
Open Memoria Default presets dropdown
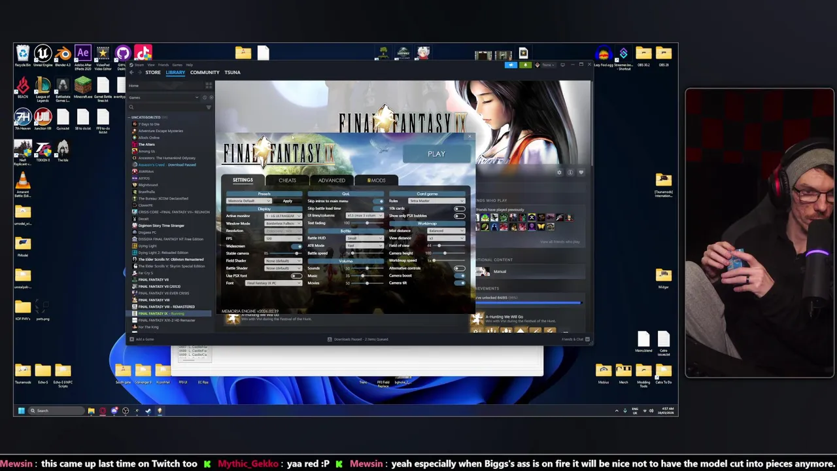pos(249,201)
